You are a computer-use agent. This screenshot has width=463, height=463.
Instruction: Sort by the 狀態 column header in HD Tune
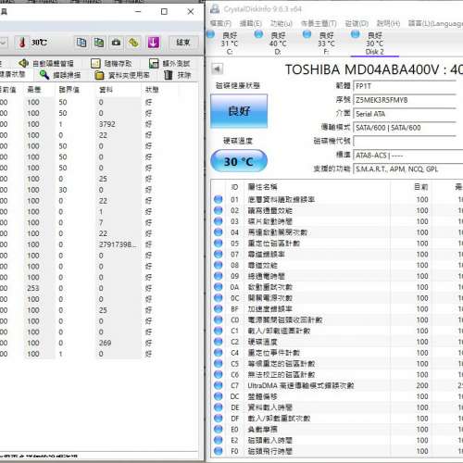(x=152, y=90)
